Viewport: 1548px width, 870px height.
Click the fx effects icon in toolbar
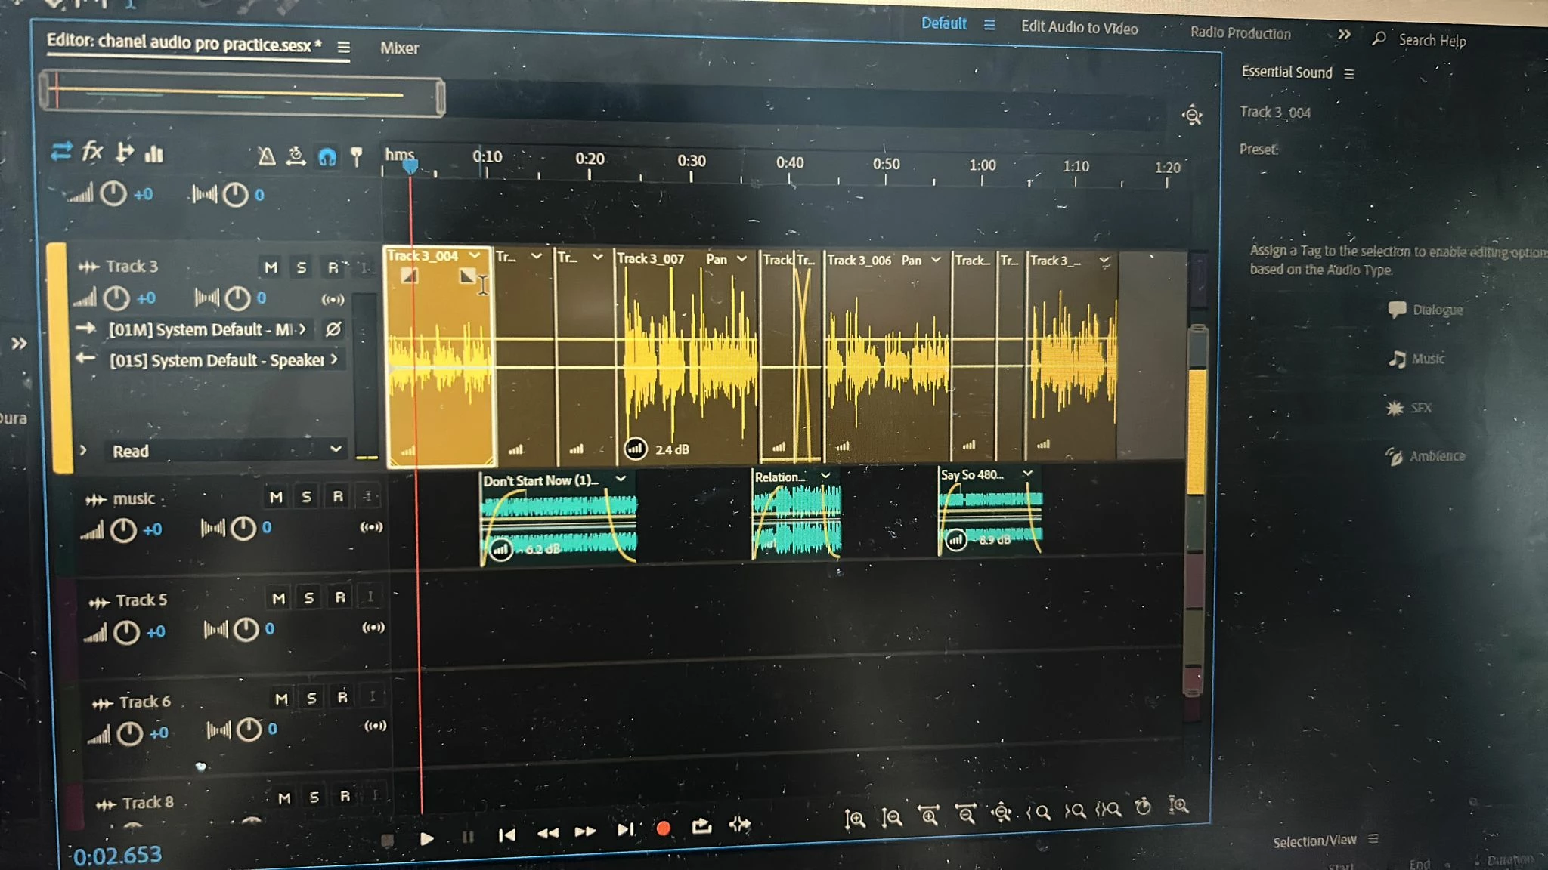(x=92, y=152)
